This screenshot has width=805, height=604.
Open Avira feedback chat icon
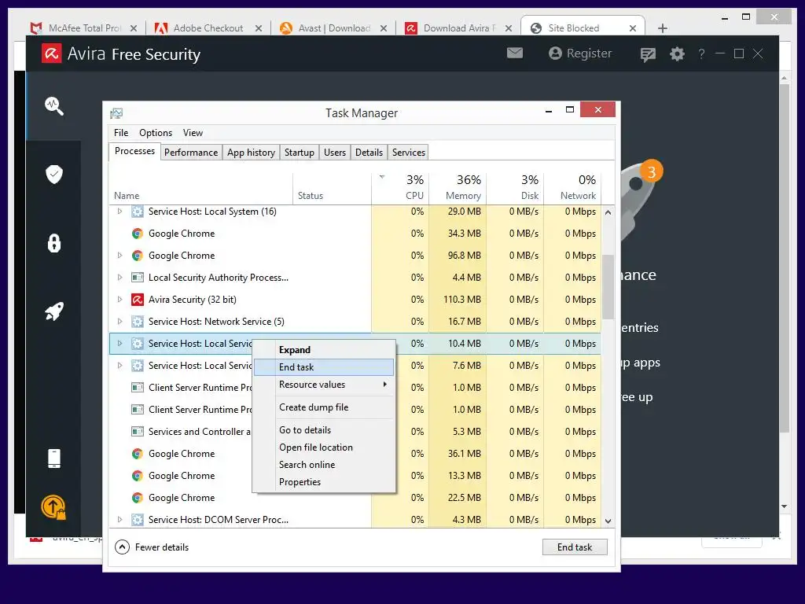[x=648, y=54]
